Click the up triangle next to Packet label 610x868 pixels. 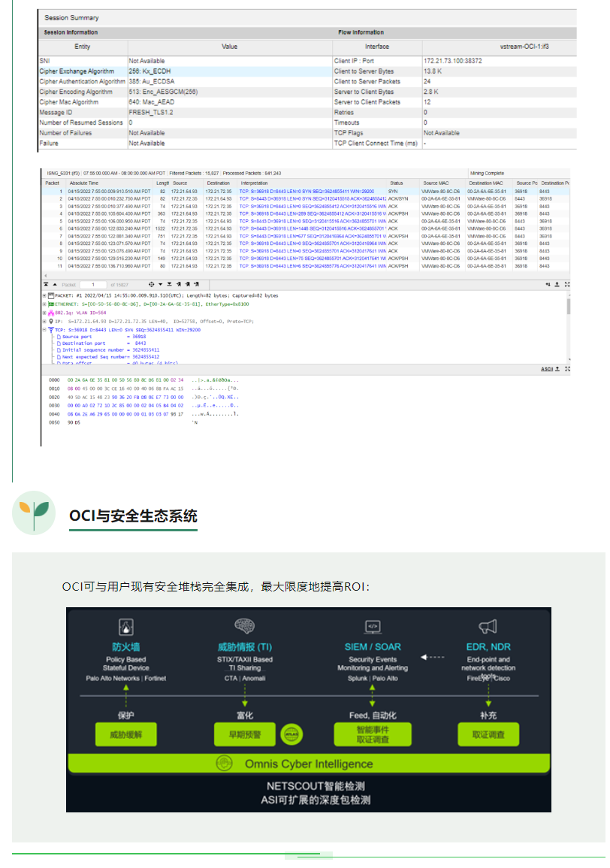click(x=55, y=285)
